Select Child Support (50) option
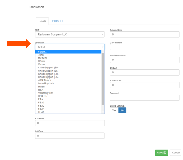 pos(68,68)
